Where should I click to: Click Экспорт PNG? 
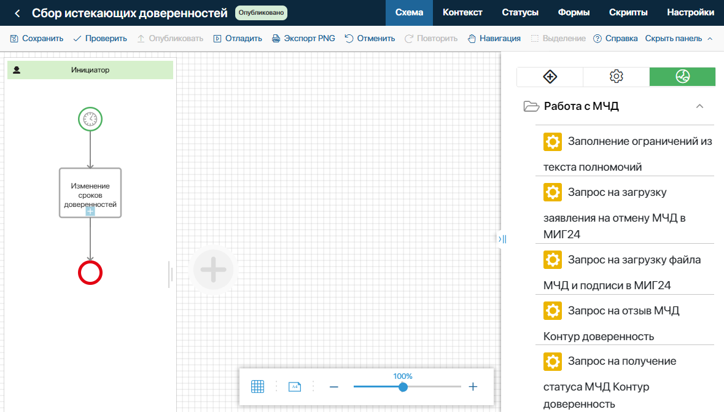(303, 39)
